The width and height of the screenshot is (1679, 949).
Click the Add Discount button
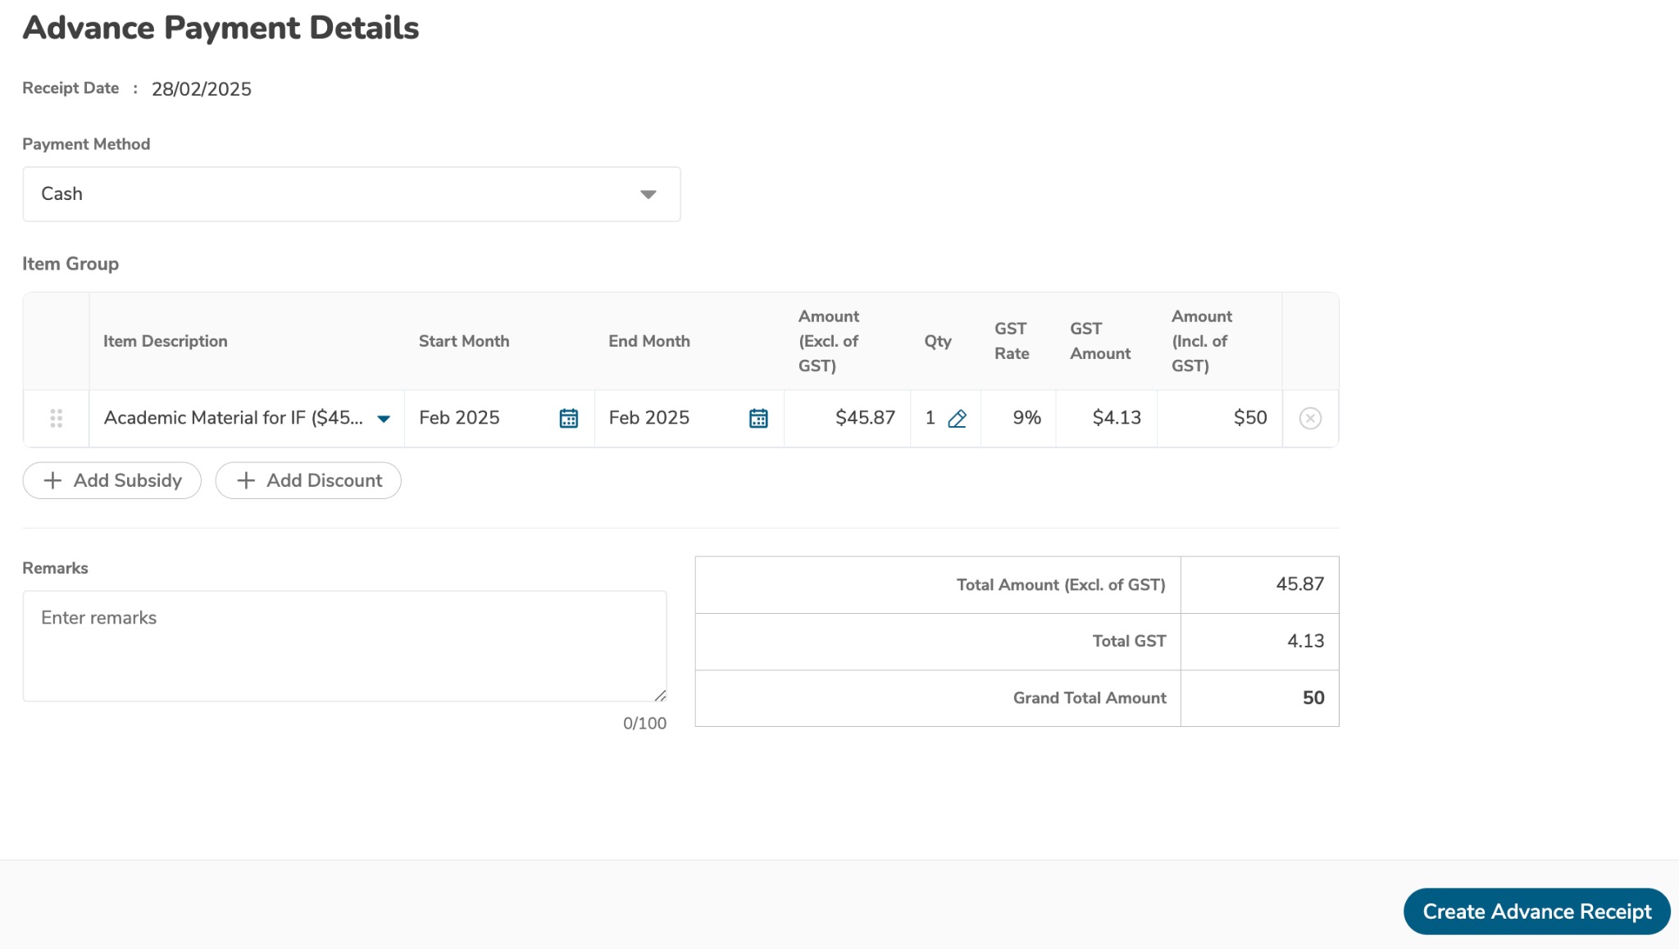(308, 480)
